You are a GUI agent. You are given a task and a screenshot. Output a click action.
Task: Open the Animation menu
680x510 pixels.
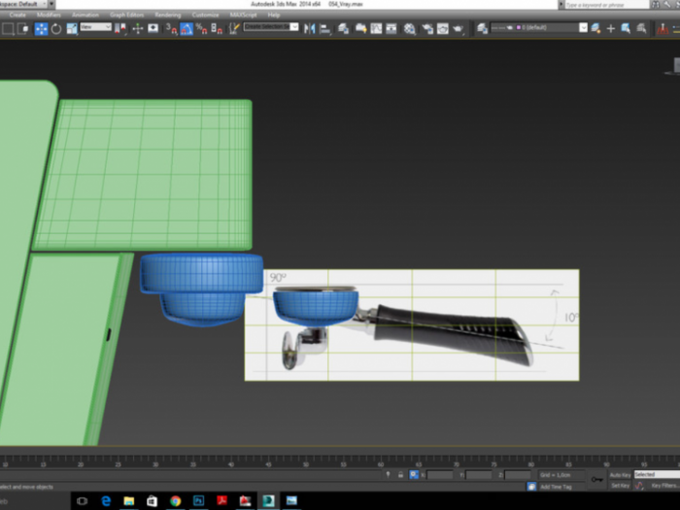pyautogui.click(x=85, y=15)
